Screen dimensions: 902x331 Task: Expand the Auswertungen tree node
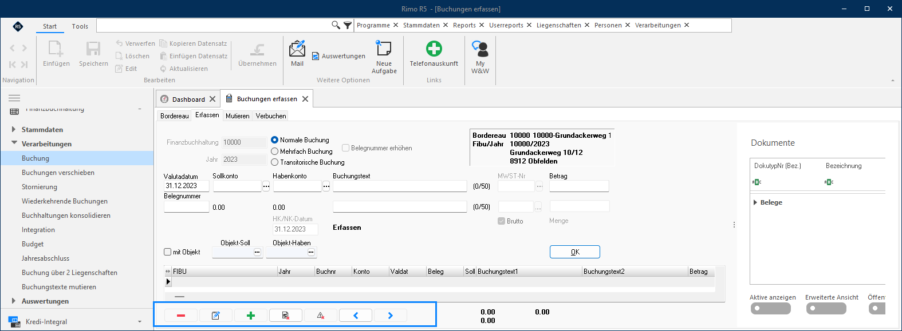pyautogui.click(x=14, y=301)
